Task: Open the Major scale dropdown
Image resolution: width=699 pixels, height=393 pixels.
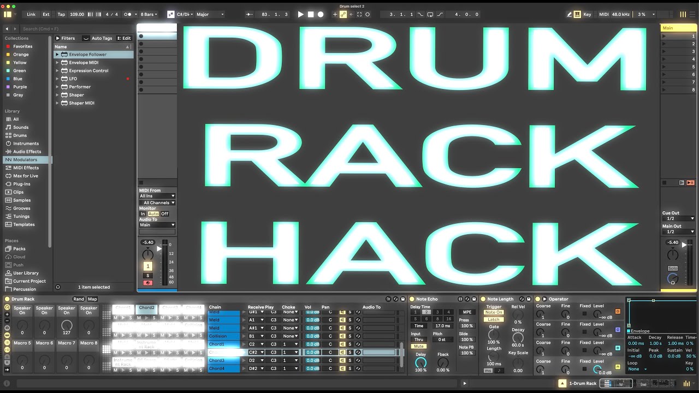Action: click(210, 15)
